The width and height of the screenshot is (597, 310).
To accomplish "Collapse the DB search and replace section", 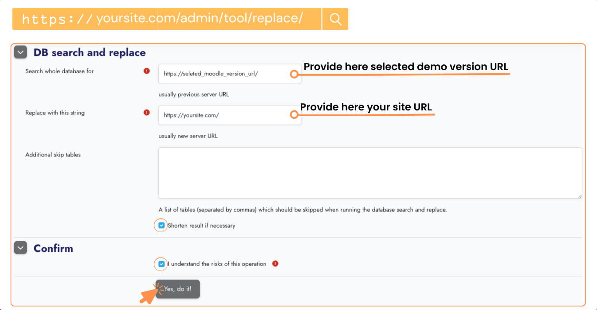I will [x=20, y=52].
